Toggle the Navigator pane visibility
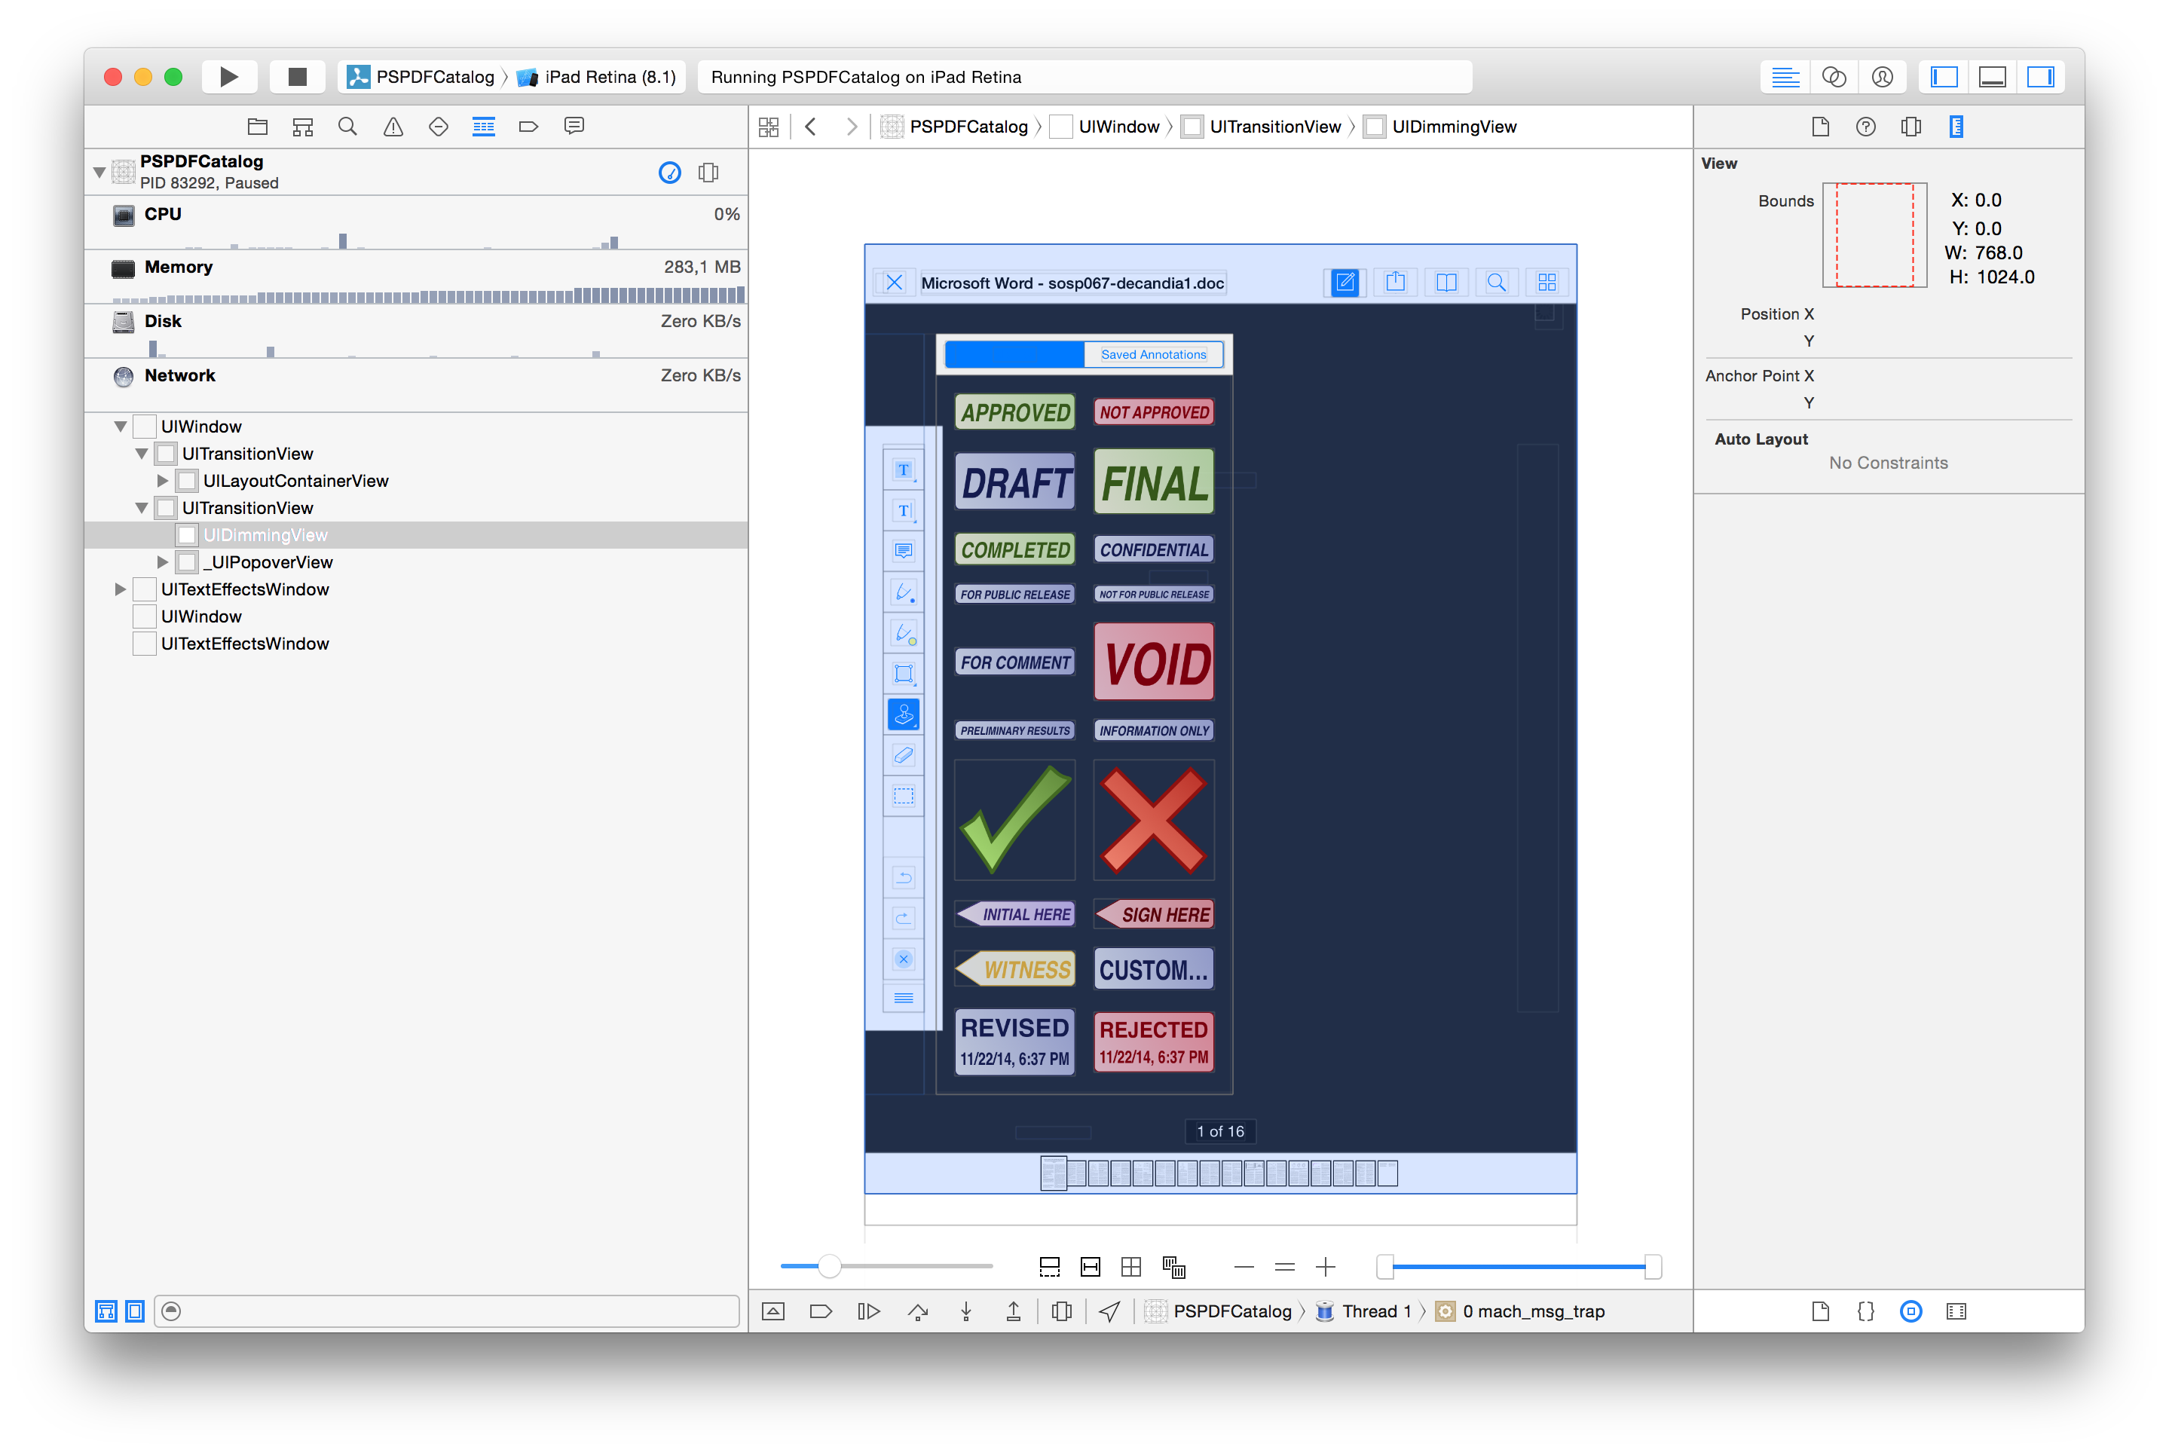This screenshot has width=2169, height=1453. click(x=1944, y=77)
